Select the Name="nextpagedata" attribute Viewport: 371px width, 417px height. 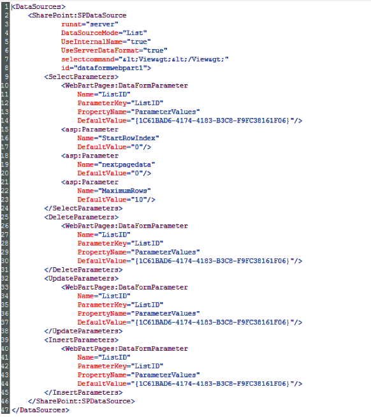coord(116,165)
